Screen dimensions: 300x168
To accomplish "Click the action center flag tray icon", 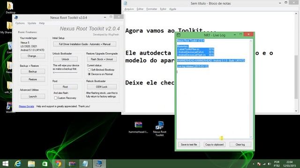I will [259, 164].
